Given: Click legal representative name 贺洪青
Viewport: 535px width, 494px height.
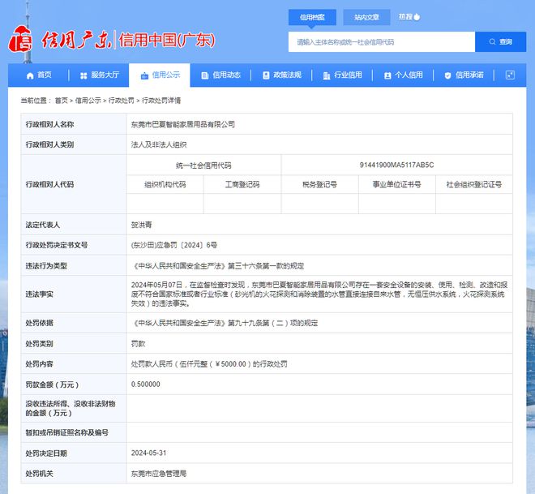Looking at the screenshot, I should pyautogui.click(x=141, y=225).
